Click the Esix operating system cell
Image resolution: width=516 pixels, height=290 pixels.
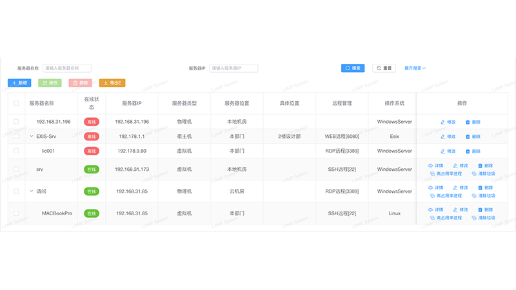[x=395, y=136]
